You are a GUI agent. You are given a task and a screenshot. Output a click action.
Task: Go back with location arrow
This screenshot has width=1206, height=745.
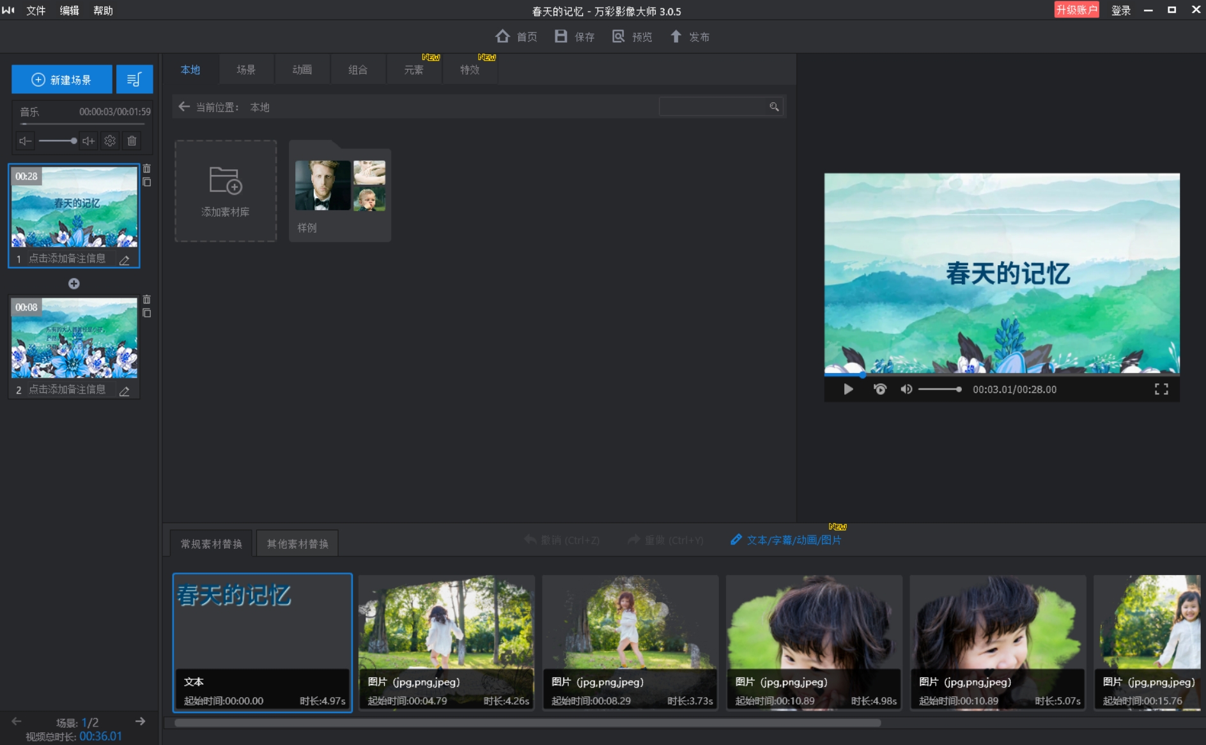(x=184, y=107)
